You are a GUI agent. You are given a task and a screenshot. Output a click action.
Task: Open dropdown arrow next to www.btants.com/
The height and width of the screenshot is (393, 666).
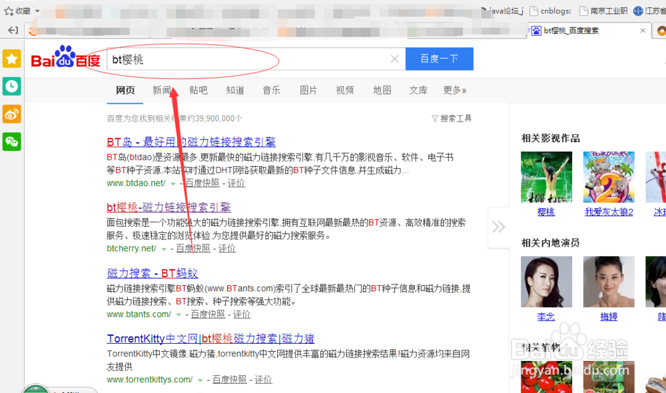point(178,315)
